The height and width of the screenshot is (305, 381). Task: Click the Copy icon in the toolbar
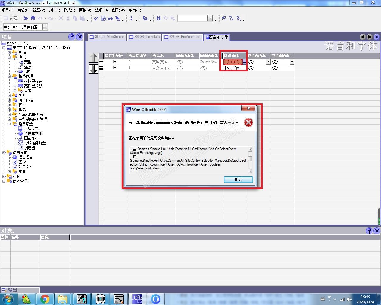(75, 18)
